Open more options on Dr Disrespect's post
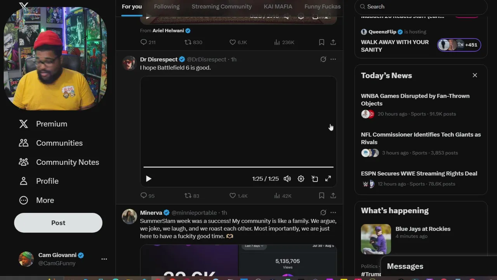 click(333, 59)
